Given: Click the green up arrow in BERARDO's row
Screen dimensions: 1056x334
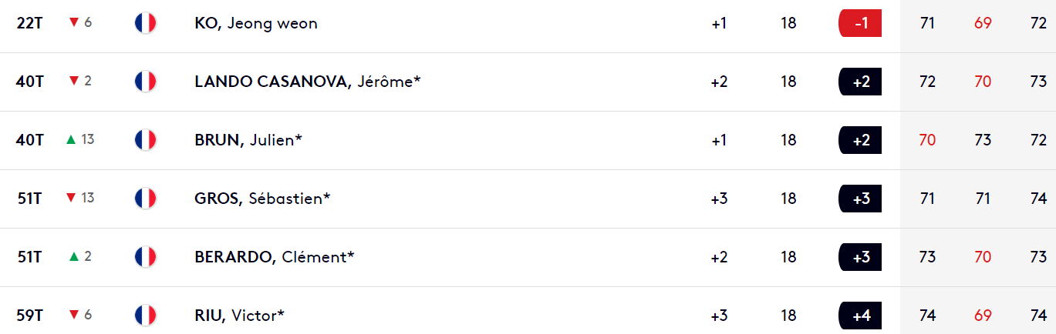Looking at the screenshot, I should (73, 256).
